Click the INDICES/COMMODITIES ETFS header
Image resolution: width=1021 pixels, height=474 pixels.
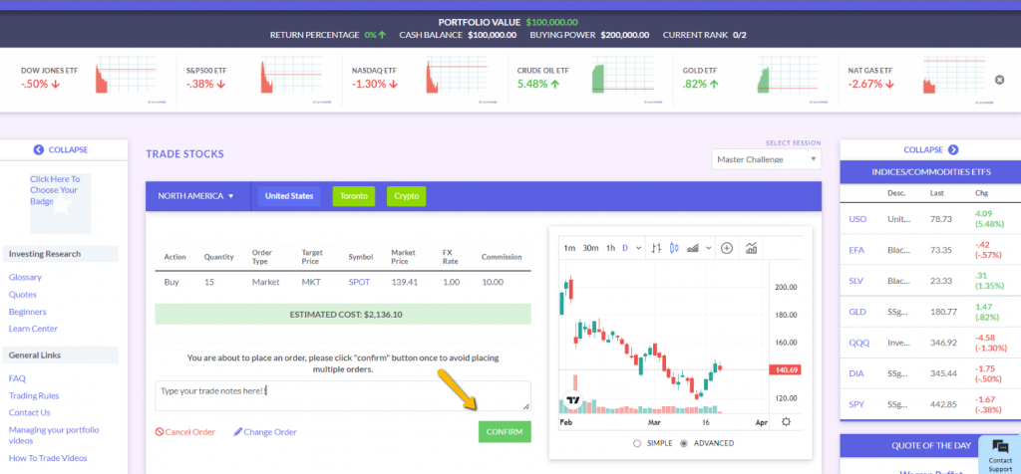[x=930, y=171]
